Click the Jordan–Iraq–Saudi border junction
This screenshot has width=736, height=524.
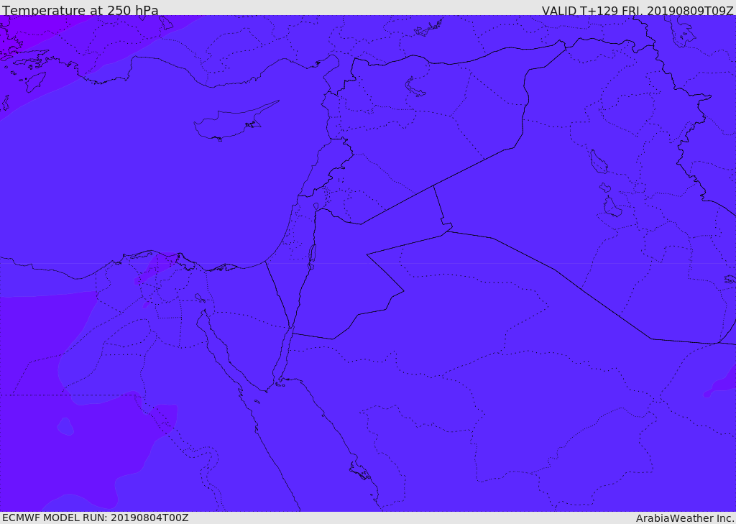pyautogui.click(x=446, y=230)
